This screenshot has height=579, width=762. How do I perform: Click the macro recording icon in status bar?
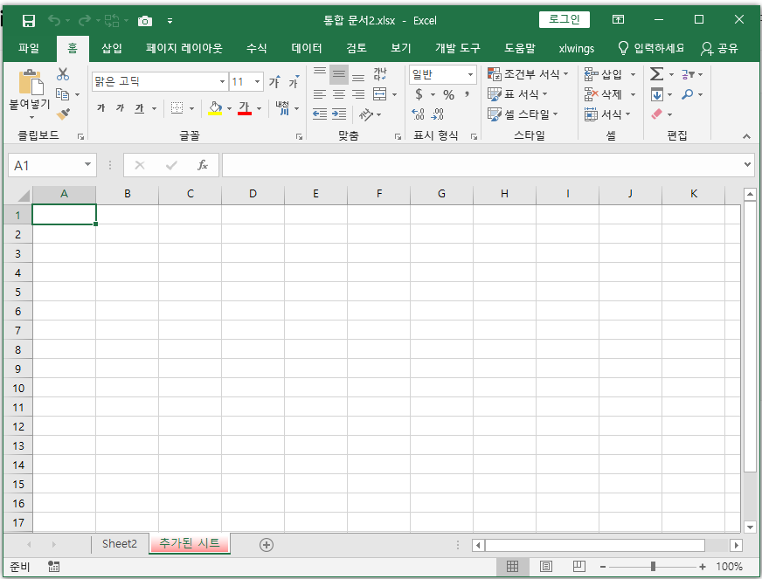(54, 567)
